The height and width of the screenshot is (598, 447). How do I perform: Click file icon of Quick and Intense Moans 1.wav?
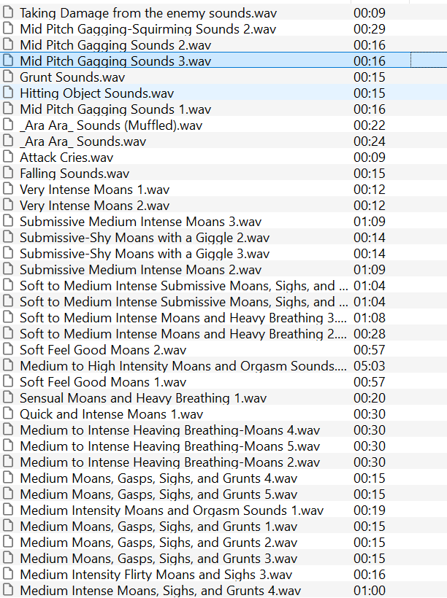(x=7, y=413)
